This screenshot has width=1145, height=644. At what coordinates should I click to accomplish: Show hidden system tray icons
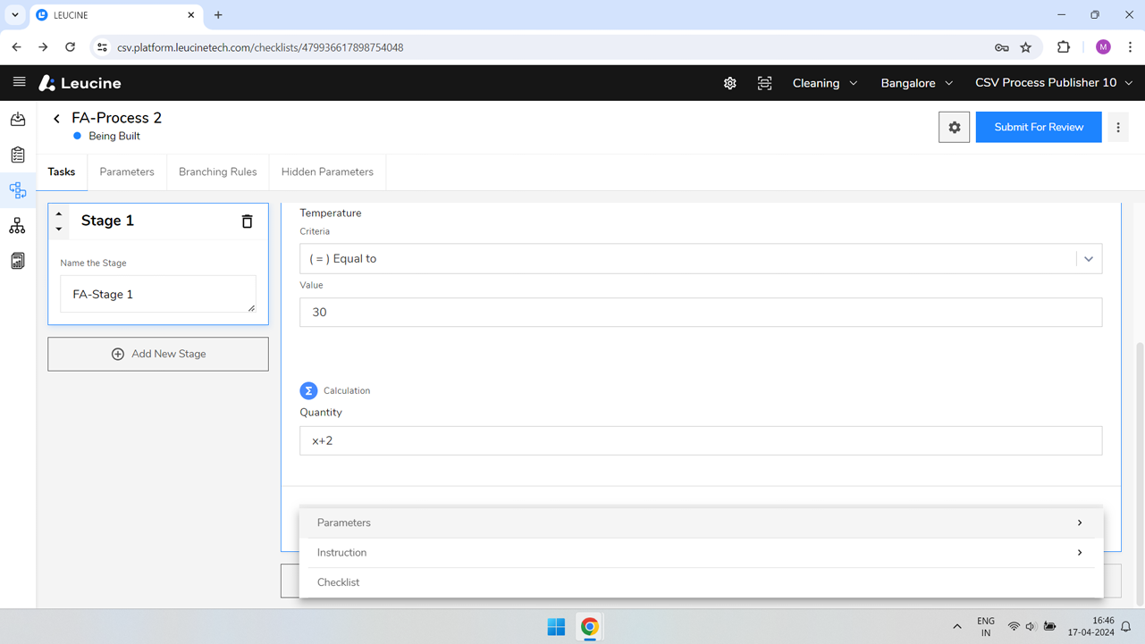click(957, 627)
